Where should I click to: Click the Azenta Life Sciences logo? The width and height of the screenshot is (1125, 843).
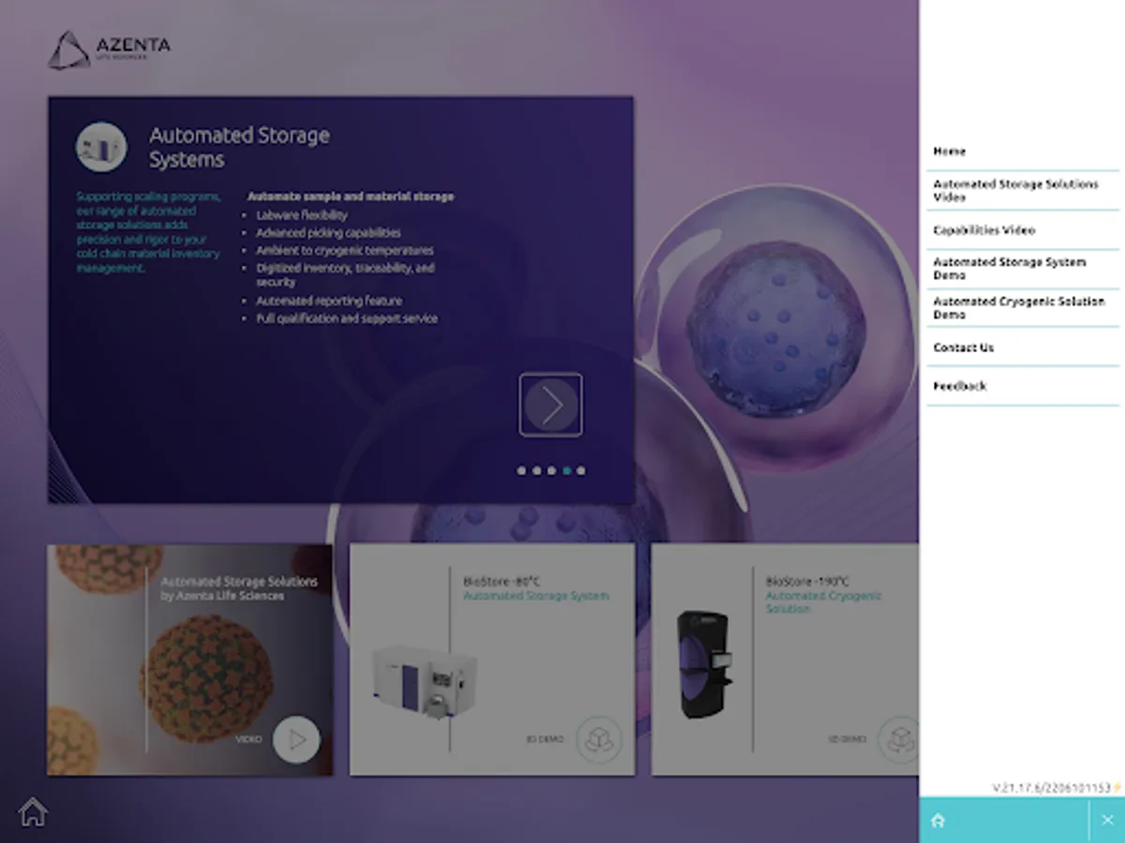[x=110, y=50]
